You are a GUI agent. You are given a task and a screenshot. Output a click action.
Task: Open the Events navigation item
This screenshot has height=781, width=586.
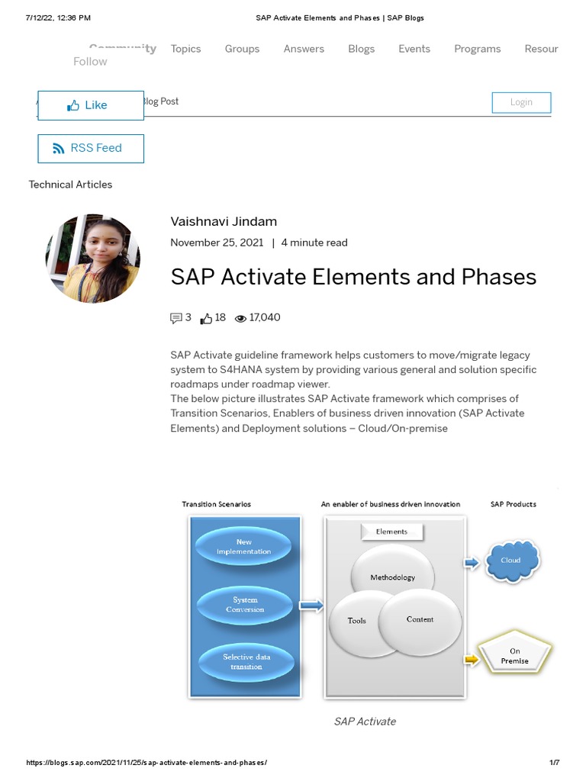pos(414,49)
